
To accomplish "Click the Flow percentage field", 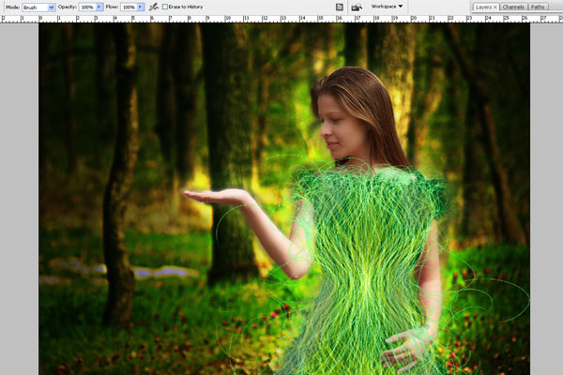I will [128, 7].
